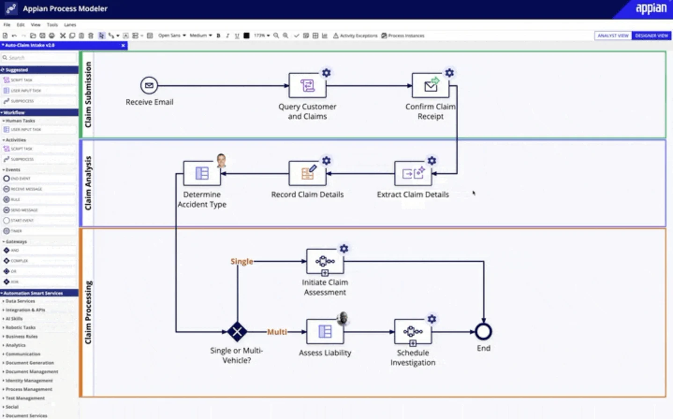Toggle Bold text formatting

218,36
